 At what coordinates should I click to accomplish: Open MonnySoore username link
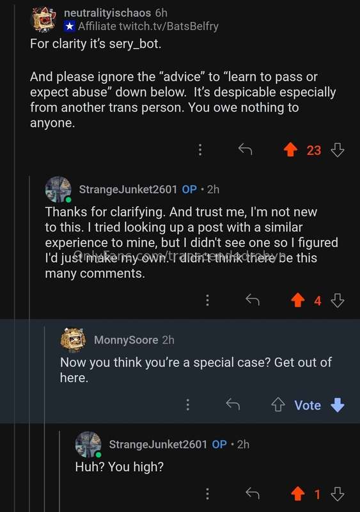click(126, 340)
